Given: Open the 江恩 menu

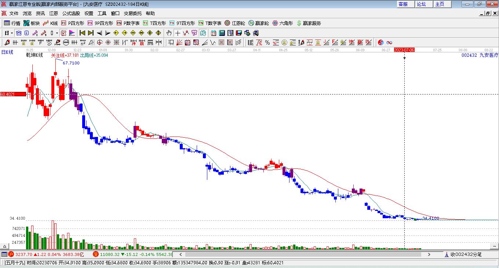Looking at the screenshot, I should [x=54, y=14].
